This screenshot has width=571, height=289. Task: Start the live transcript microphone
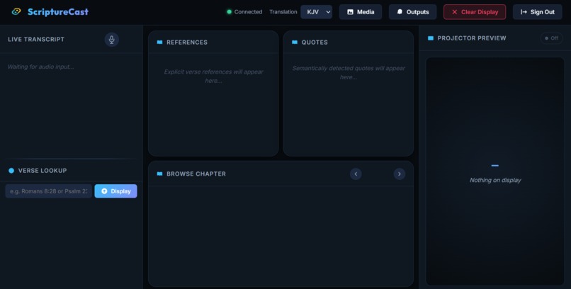[112, 40]
